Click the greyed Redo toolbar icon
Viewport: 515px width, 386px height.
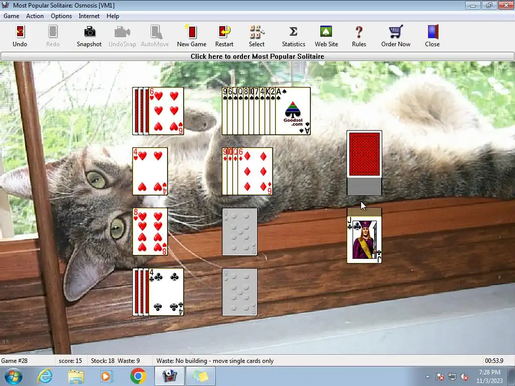(x=52, y=36)
